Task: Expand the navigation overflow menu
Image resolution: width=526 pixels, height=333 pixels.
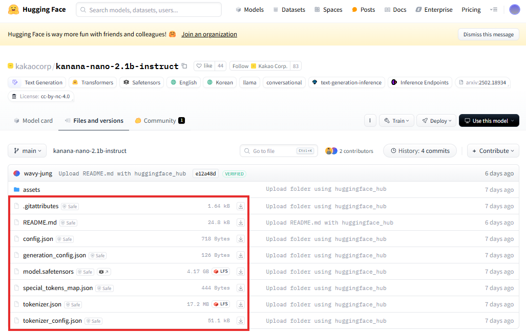Action: (493, 10)
